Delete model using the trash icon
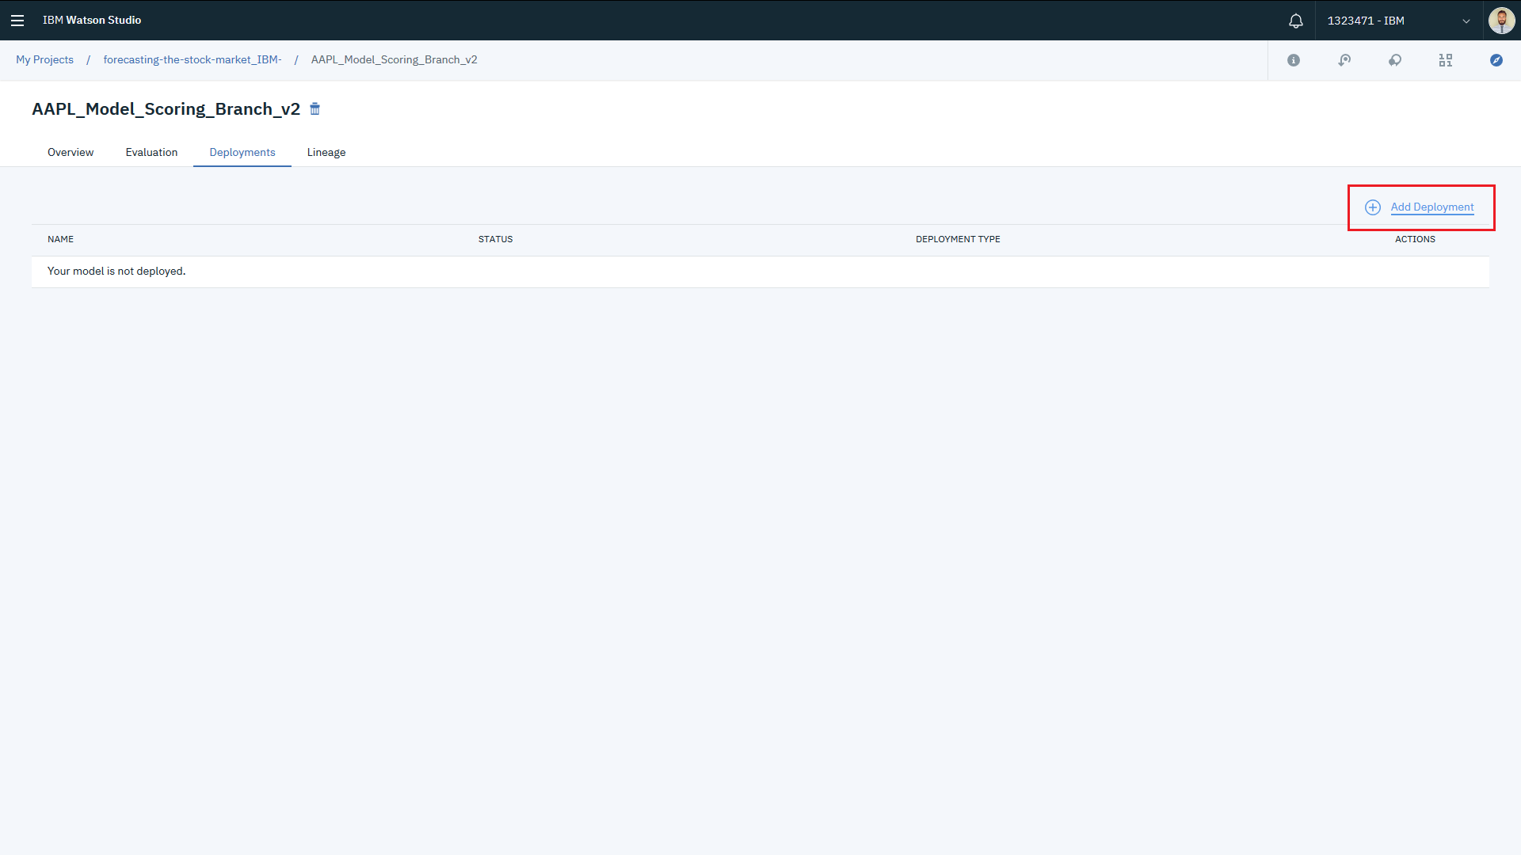Viewport: 1521px width, 855px height. click(x=314, y=109)
